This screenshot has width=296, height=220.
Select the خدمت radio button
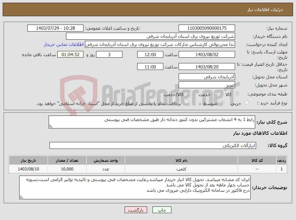pyautogui.click(x=216, y=94)
